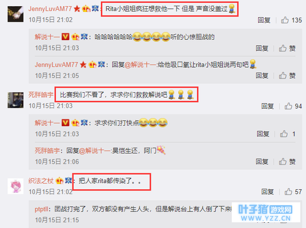Click the red V verified badge beside first 解说十一
This screenshot has height=228, width=306.
tap(66, 36)
